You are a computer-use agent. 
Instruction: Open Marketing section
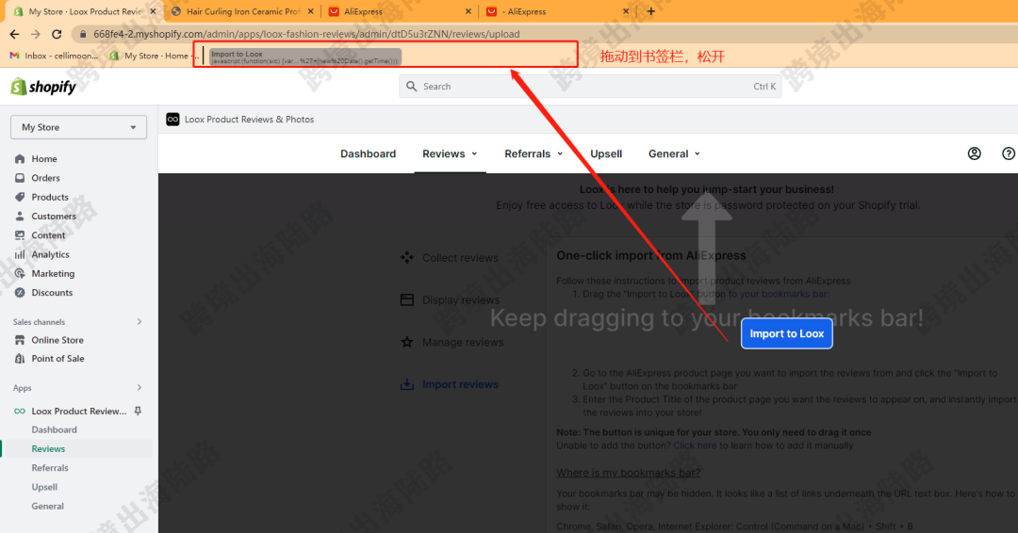pos(53,274)
